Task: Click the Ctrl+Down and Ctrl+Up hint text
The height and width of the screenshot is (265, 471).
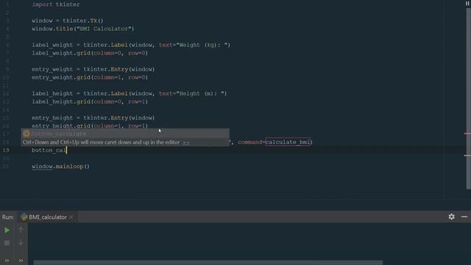Action: 102,142
